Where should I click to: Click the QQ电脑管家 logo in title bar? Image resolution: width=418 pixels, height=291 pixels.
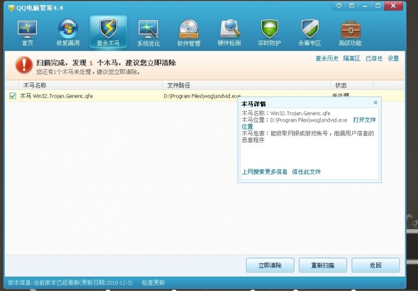(11, 8)
